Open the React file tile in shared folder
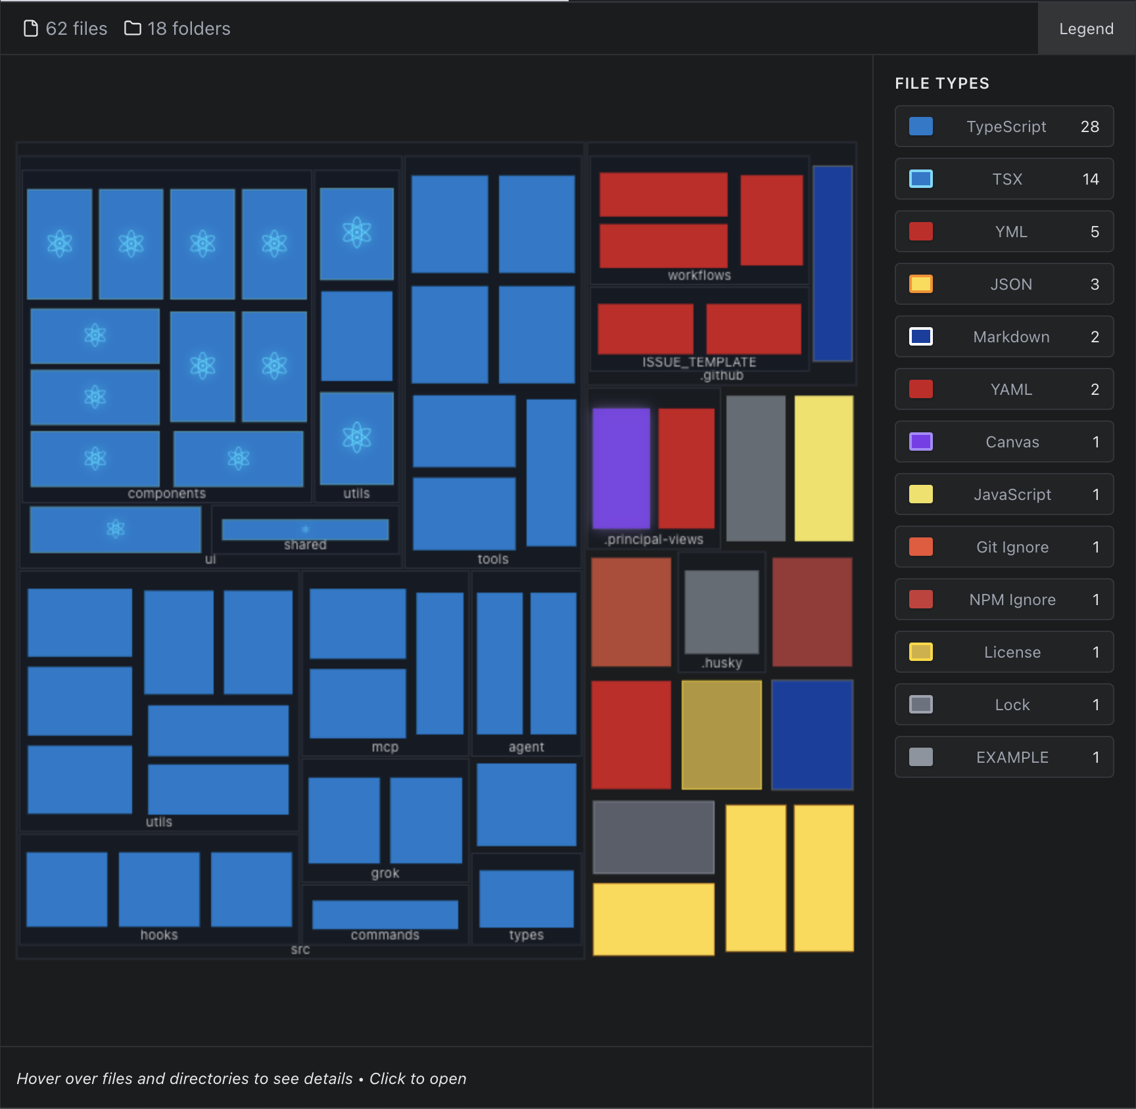The width and height of the screenshot is (1136, 1109). [x=305, y=530]
